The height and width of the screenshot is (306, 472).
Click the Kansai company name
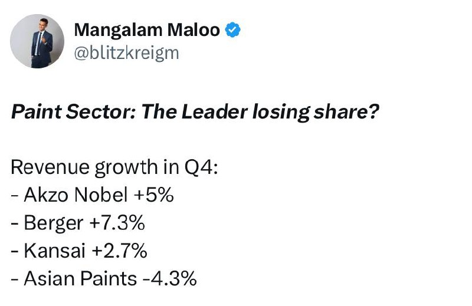click(54, 251)
